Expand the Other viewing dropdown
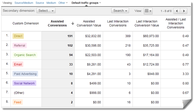Screen dimensions: 195x112 point(63,3)
